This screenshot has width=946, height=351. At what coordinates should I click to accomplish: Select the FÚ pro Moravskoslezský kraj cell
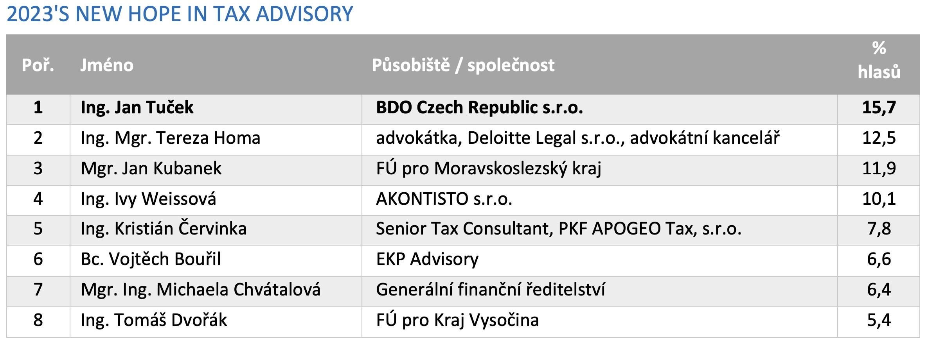click(599, 169)
